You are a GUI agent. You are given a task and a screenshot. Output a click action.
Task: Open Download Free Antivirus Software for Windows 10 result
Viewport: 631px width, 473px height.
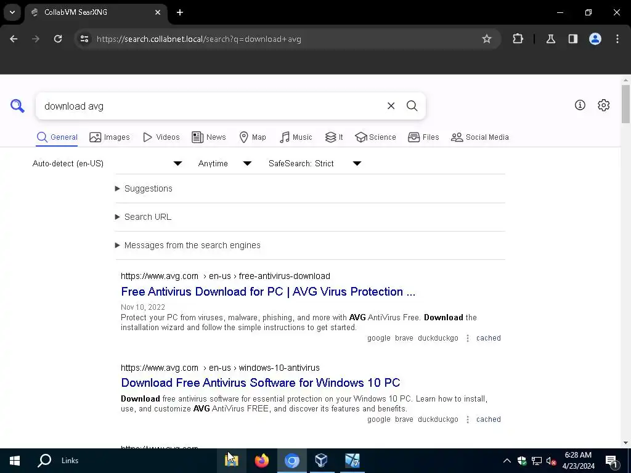[261, 382]
